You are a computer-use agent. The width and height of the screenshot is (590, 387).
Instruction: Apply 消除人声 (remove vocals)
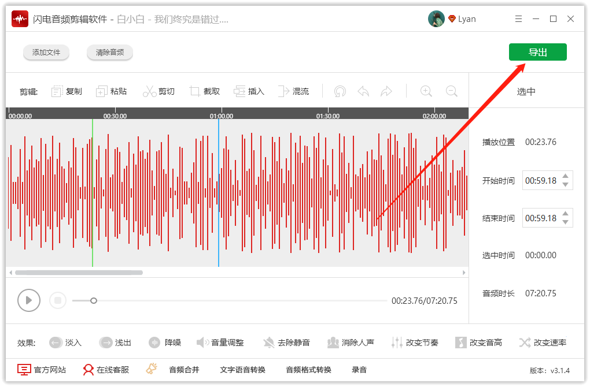pos(351,343)
